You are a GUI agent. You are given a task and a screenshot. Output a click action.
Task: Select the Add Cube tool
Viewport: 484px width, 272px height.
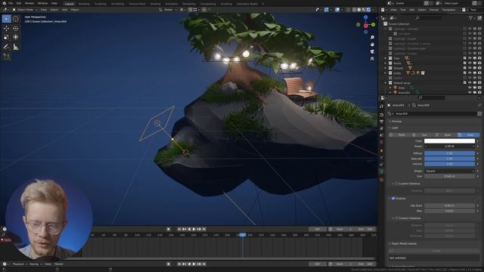point(6,57)
